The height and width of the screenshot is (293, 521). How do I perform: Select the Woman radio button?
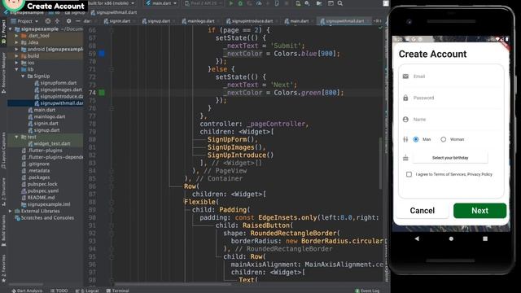click(x=443, y=139)
